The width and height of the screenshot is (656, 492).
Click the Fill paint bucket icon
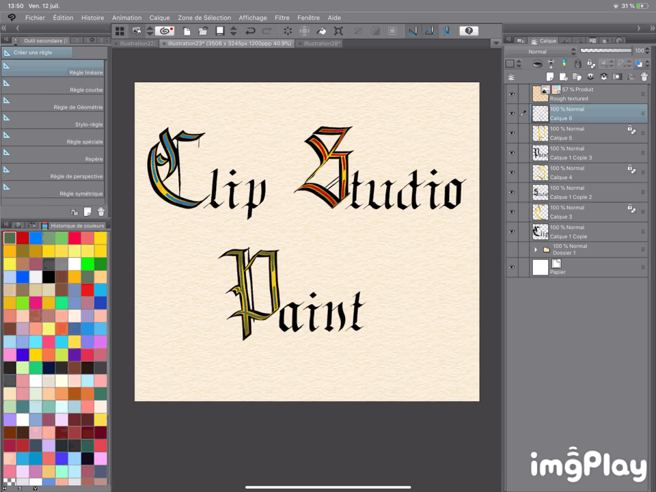click(x=321, y=31)
